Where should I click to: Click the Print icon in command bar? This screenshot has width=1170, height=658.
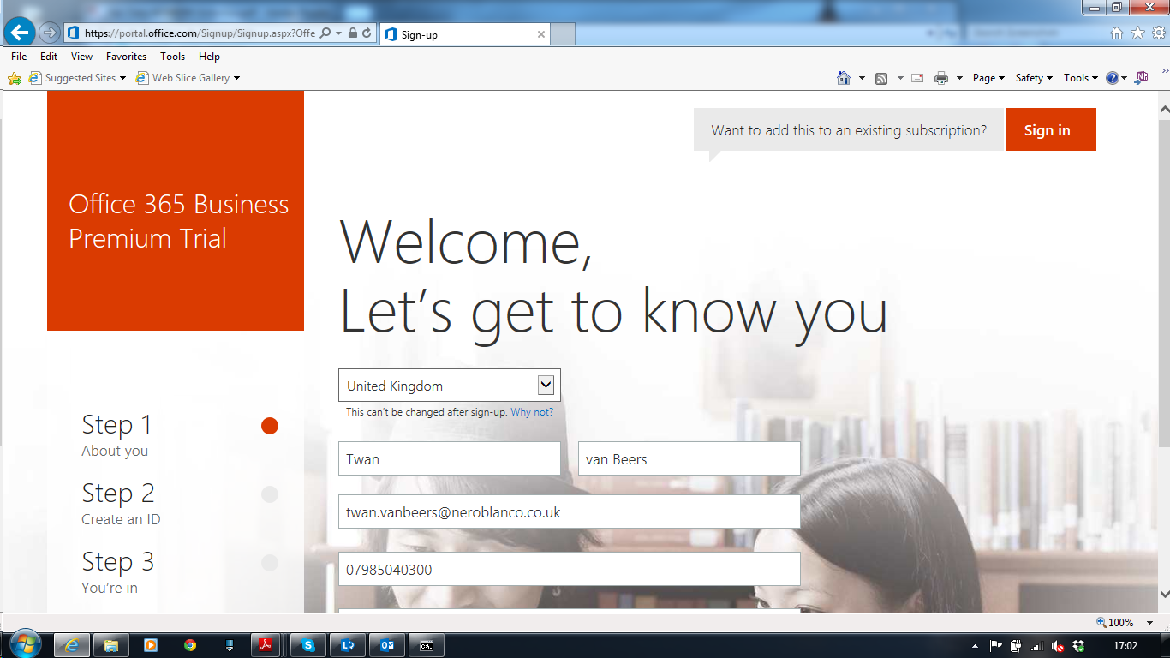(x=941, y=78)
